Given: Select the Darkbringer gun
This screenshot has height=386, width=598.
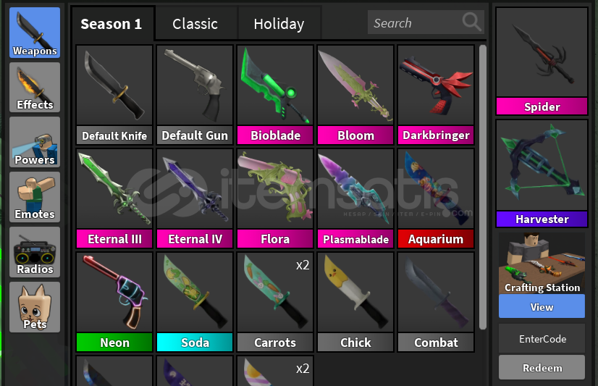Looking at the screenshot, I should [436, 95].
